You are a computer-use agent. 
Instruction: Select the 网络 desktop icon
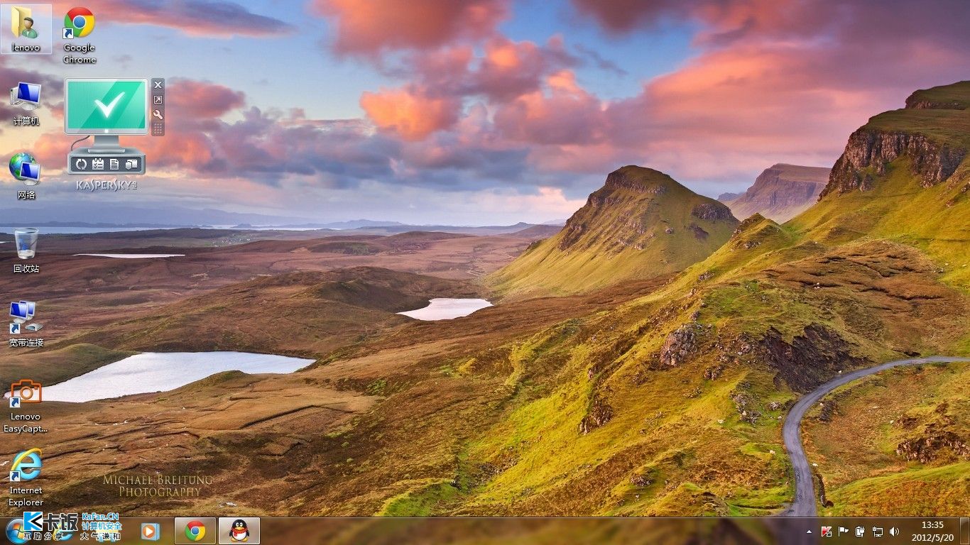pos(26,176)
